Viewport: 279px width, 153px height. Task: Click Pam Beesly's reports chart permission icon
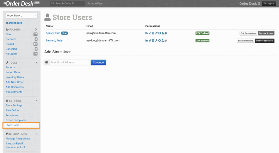click(x=147, y=33)
